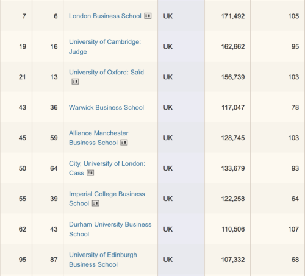Click rank 59 in Alliance Manchester row

[54, 138]
